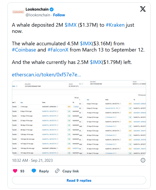156x190 pixels.
Task: Click the blue verified badge
Action: click(51, 9)
